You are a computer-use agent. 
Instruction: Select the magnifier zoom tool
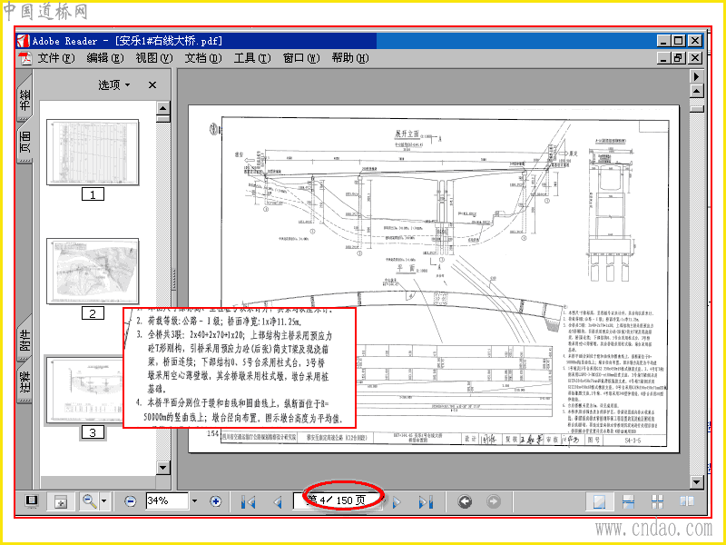tap(89, 501)
